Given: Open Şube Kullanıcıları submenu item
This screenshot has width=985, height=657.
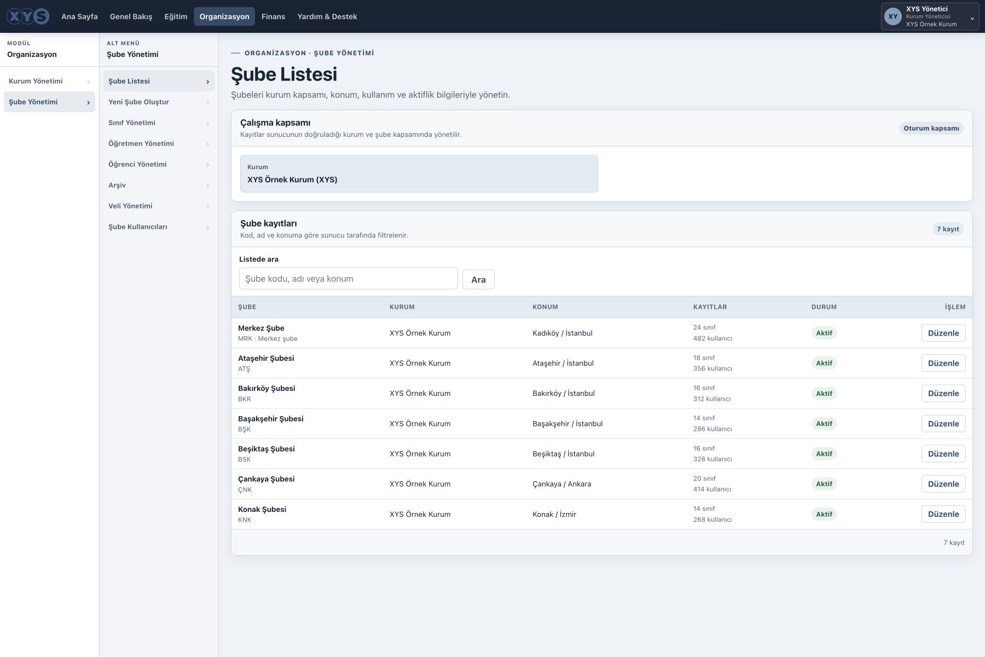Looking at the screenshot, I should point(159,227).
